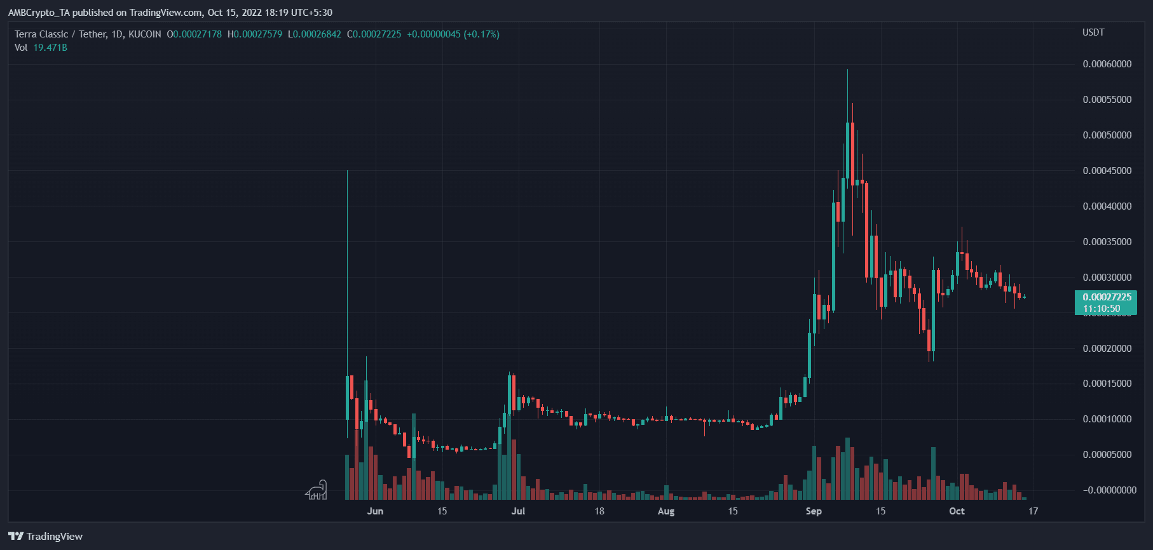Click the low value L0.00026842
The width and height of the screenshot is (1153, 550).
315,34
